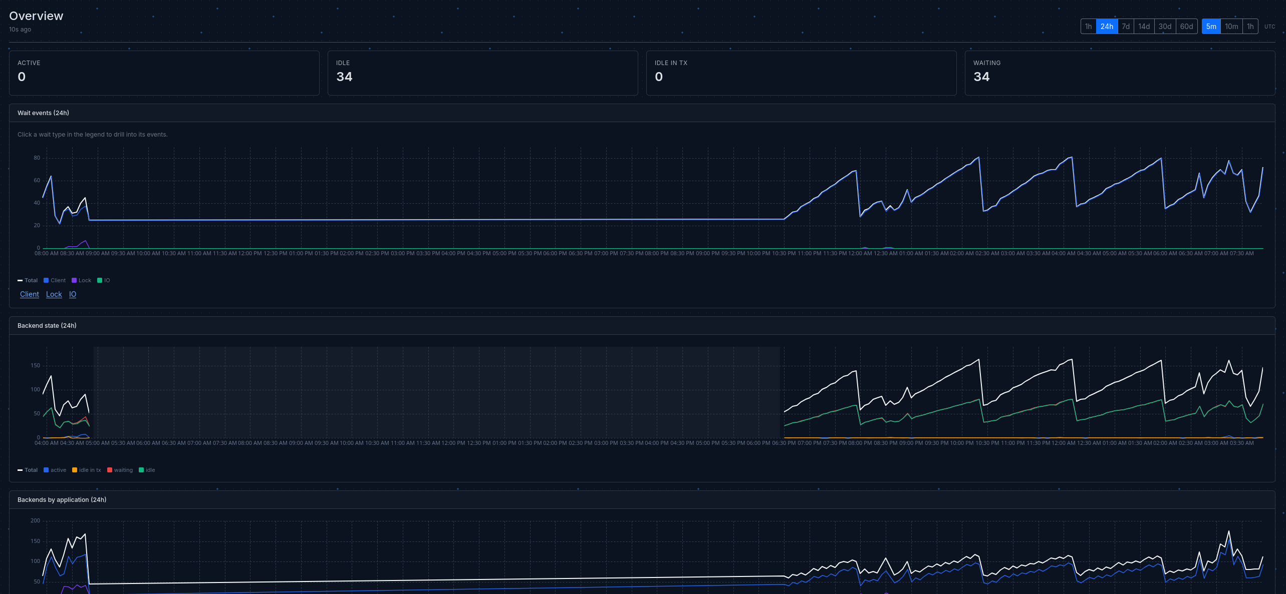The image size is (1286, 594).
Task: Toggle idle in tx legend item
Action: pyautogui.click(x=87, y=470)
